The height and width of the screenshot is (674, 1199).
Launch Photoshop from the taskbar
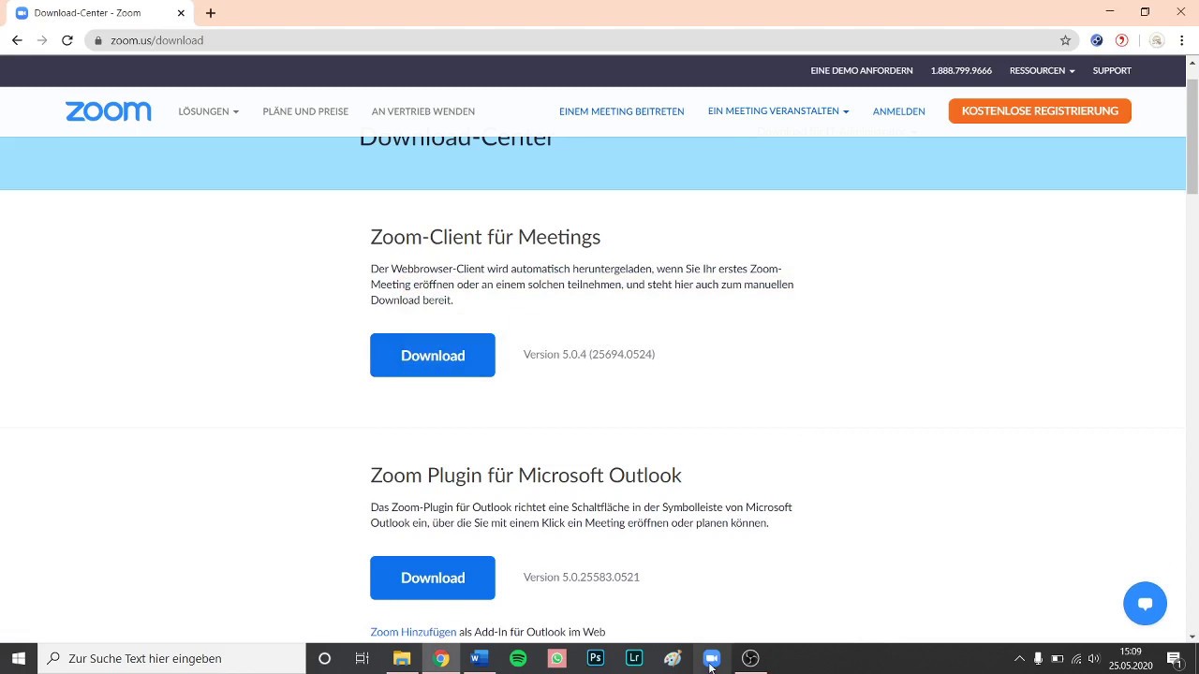tap(595, 658)
